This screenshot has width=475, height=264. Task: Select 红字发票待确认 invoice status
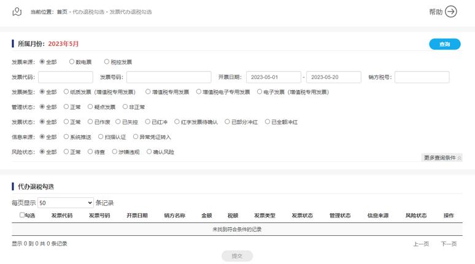(x=177, y=121)
